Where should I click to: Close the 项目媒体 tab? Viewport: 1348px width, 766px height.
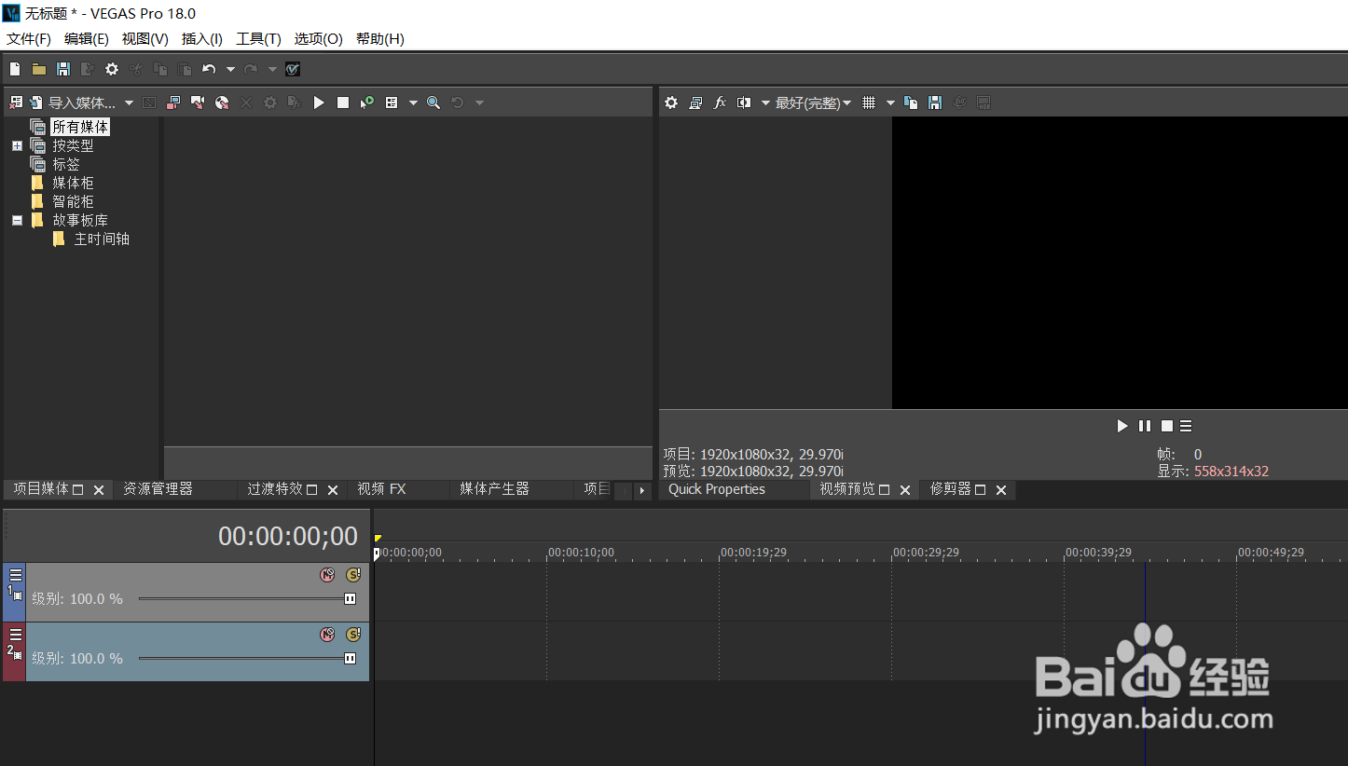pyautogui.click(x=99, y=490)
